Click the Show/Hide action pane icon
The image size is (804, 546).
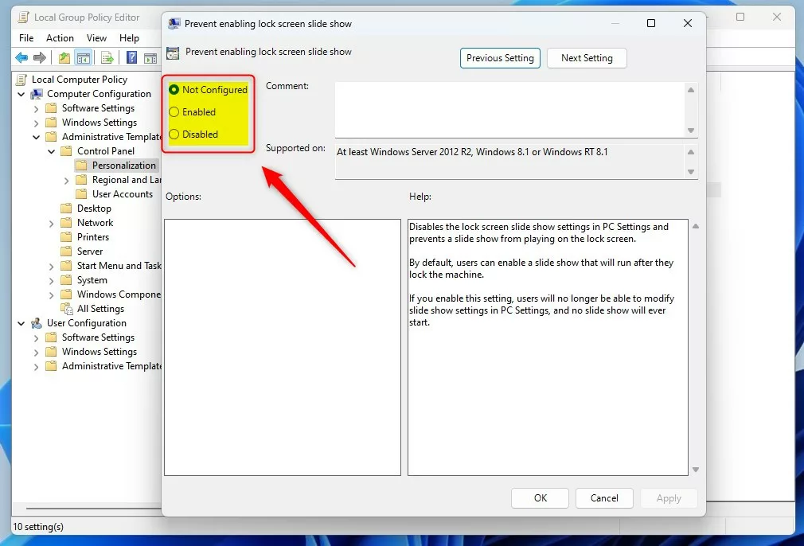(x=150, y=57)
